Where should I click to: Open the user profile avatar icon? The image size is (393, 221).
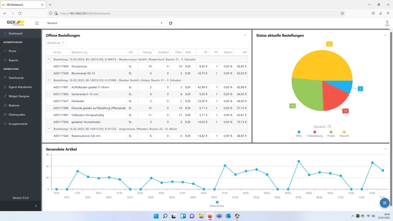(387, 23)
